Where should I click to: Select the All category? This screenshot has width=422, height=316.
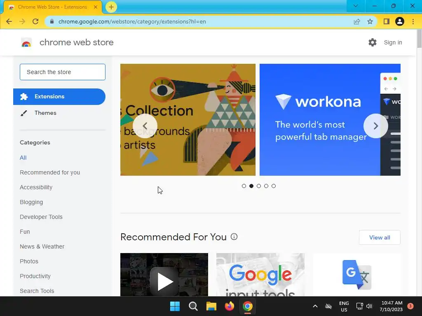click(x=23, y=158)
